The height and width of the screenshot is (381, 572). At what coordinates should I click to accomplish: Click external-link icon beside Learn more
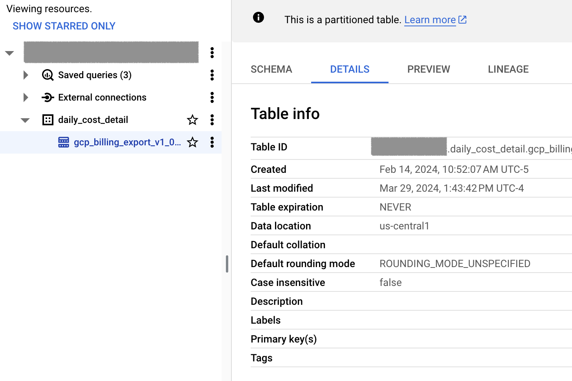coord(463,20)
